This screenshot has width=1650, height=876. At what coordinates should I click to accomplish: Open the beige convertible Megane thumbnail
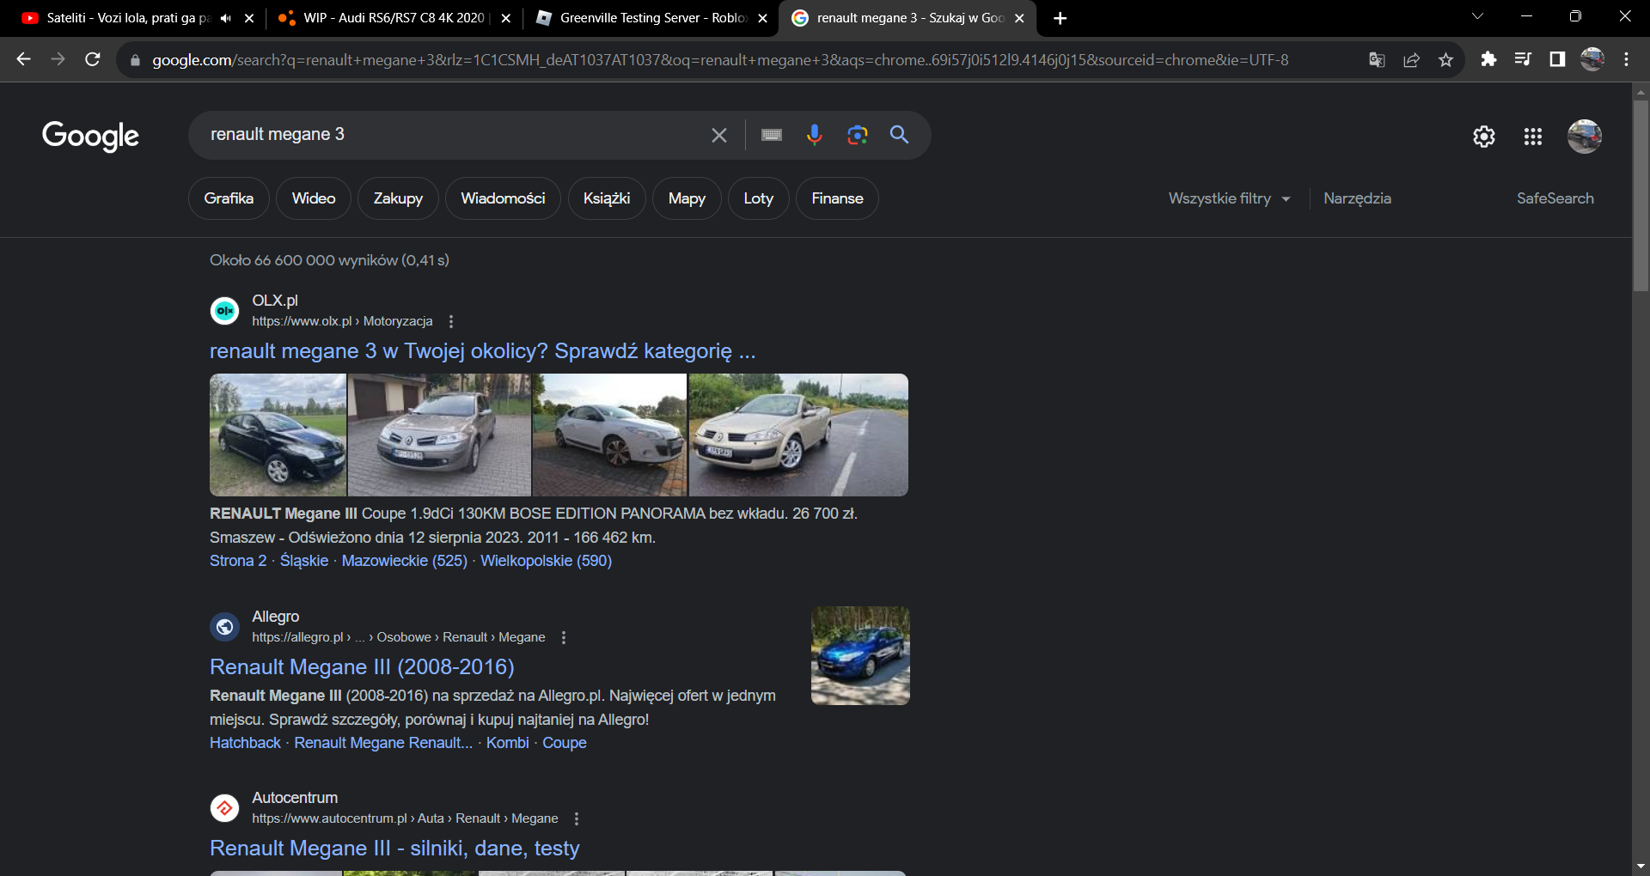coord(798,435)
